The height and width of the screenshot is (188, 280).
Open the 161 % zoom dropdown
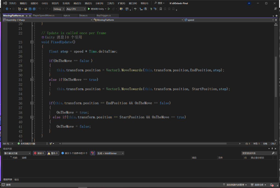point(8,143)
